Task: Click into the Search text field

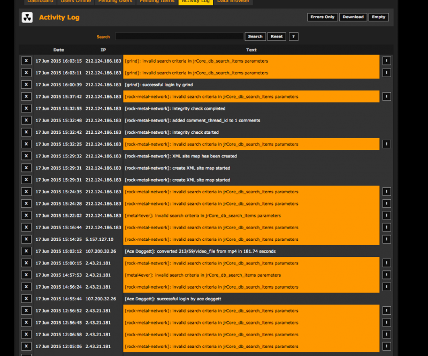Action: point(179,36)
